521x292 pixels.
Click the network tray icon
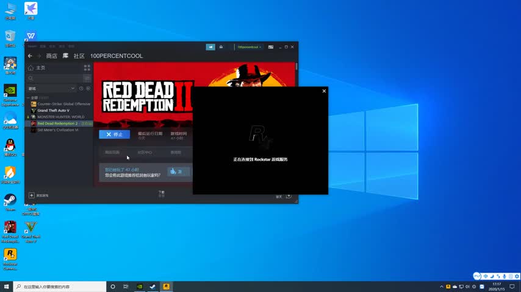coord(461,287)
